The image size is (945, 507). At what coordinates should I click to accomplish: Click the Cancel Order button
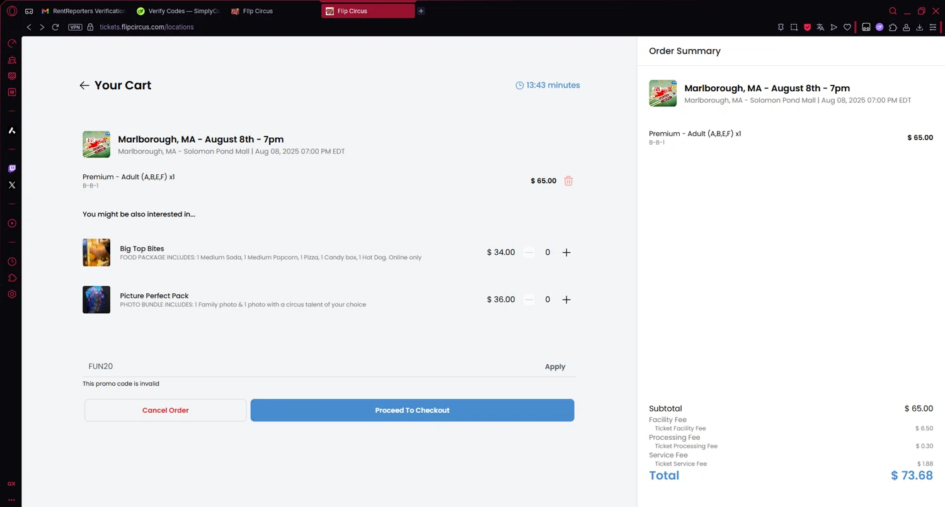click(x=166, y=410)
